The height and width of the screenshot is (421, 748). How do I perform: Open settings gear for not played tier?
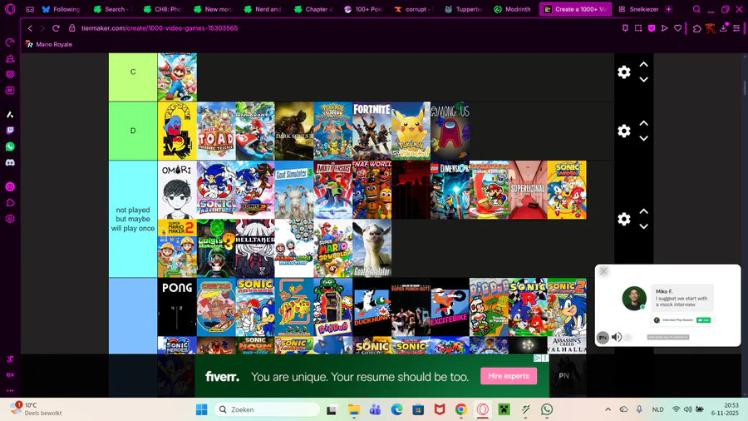click(x=624, y=219)
